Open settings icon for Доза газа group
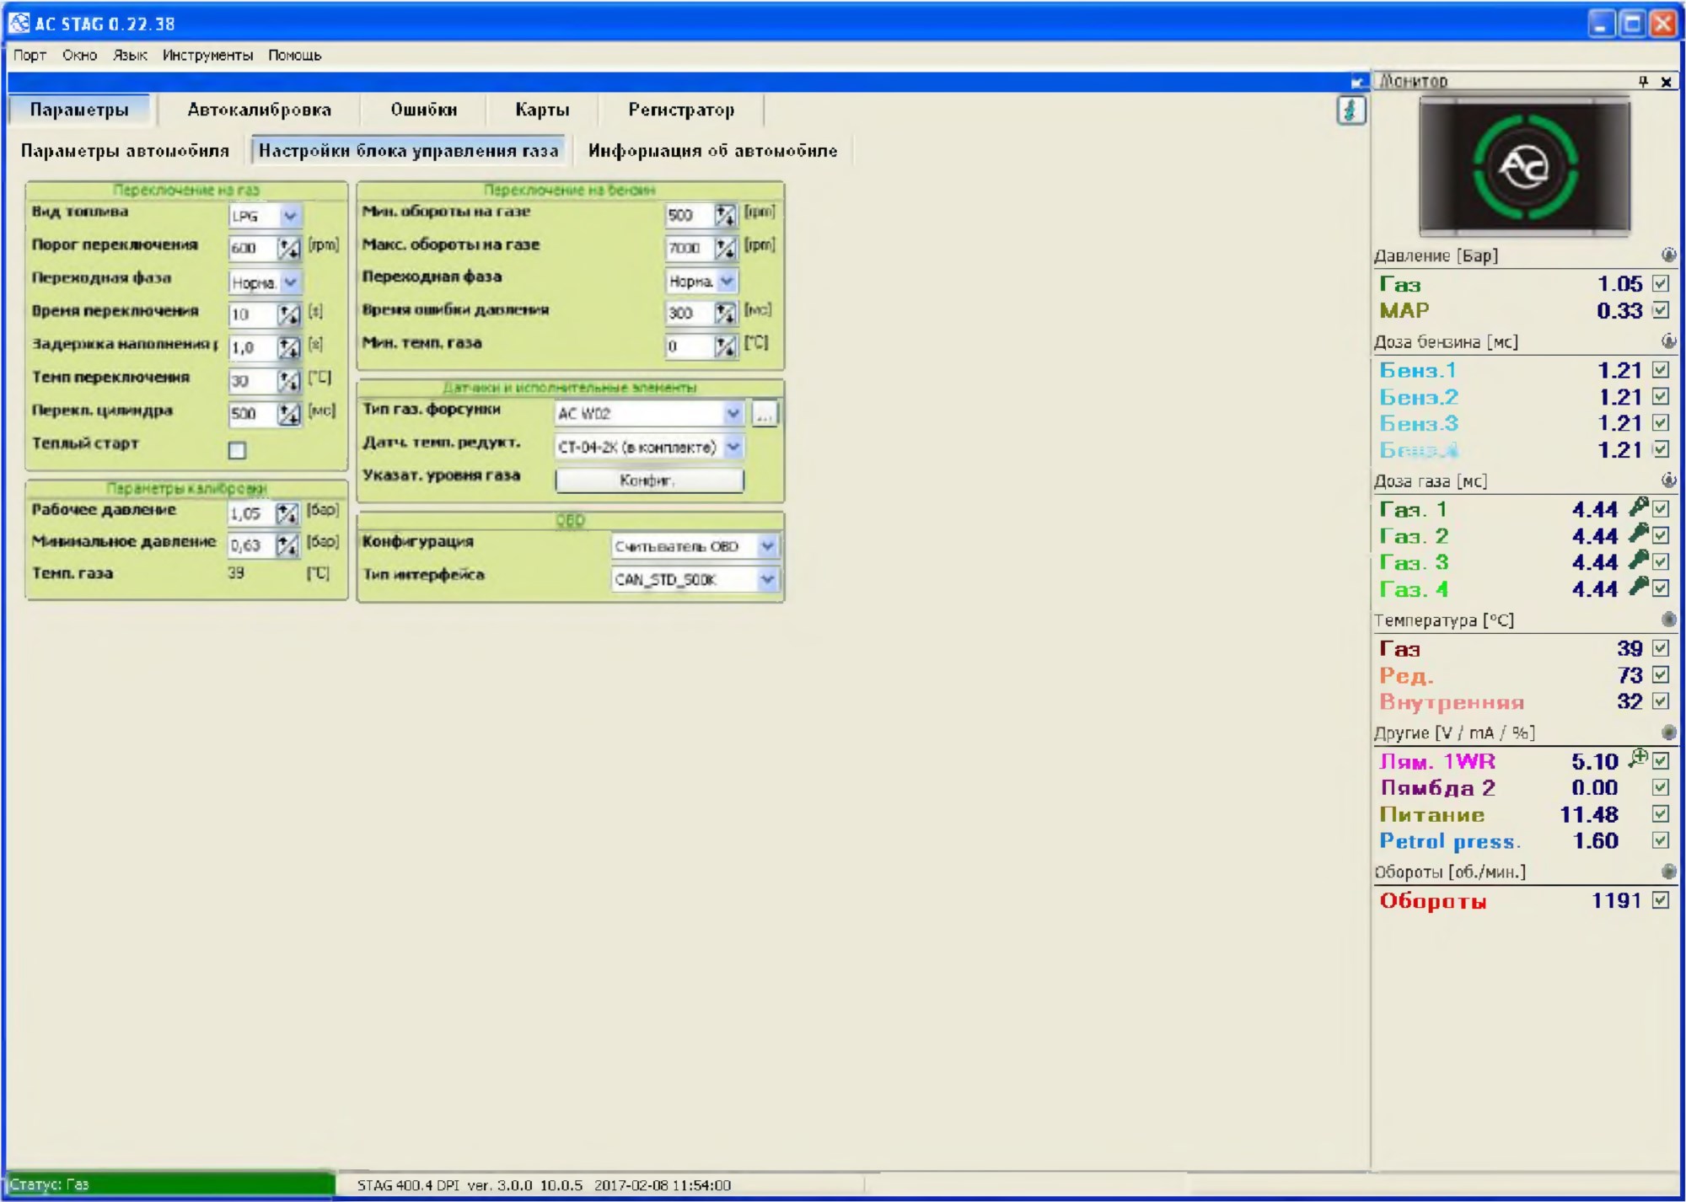Screen dimensions: 1686x1202 (1668, 480)
